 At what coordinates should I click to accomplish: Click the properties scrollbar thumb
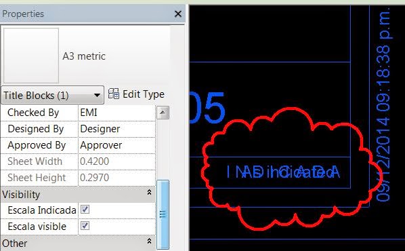163,214
